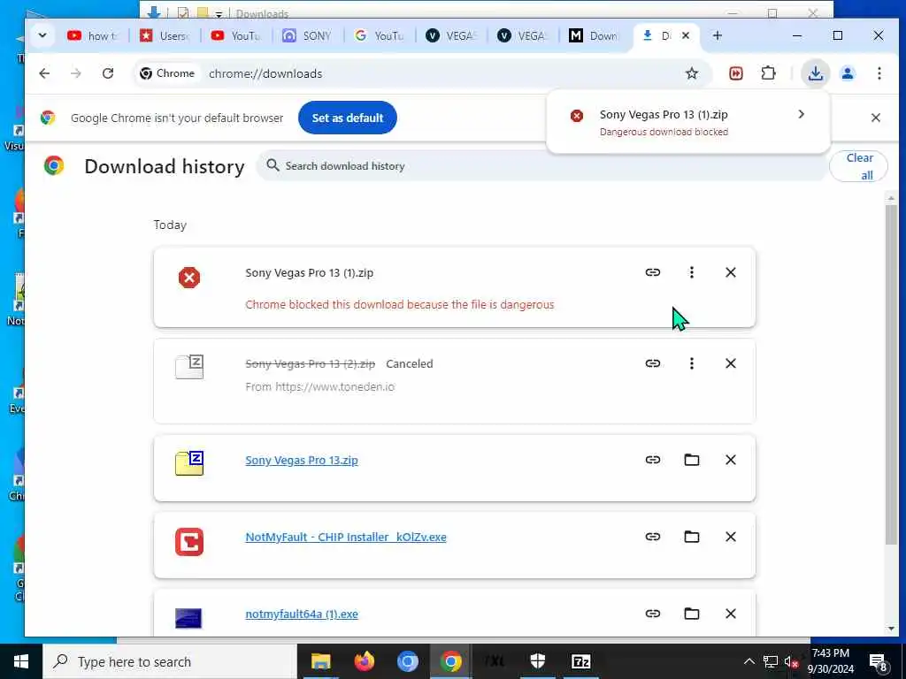The image size is (906, 679).
Task: Open the Sony Vegas Pro 13.zip file link
Action: point(302,460)
